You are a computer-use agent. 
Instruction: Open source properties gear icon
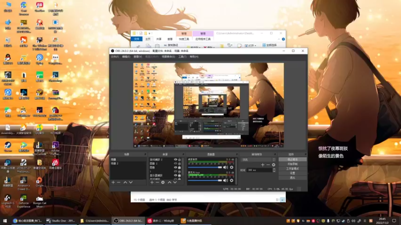click(163, 182)
